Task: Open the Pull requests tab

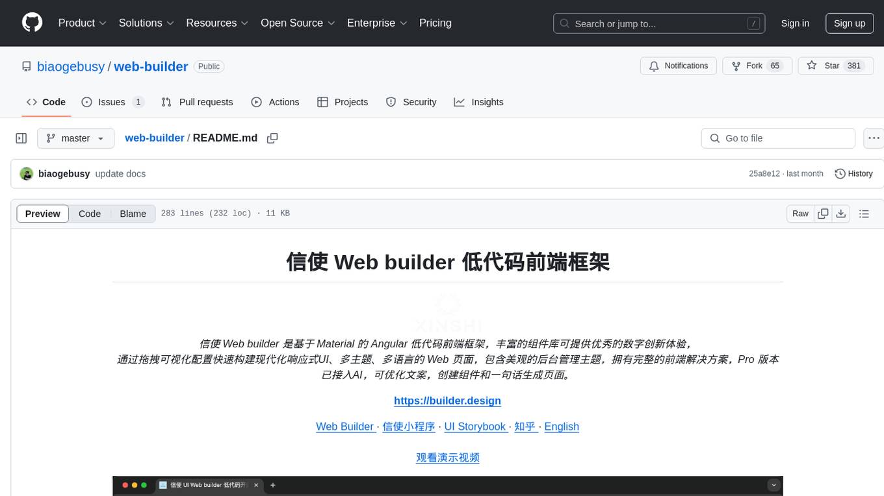Action: (197, 102)
